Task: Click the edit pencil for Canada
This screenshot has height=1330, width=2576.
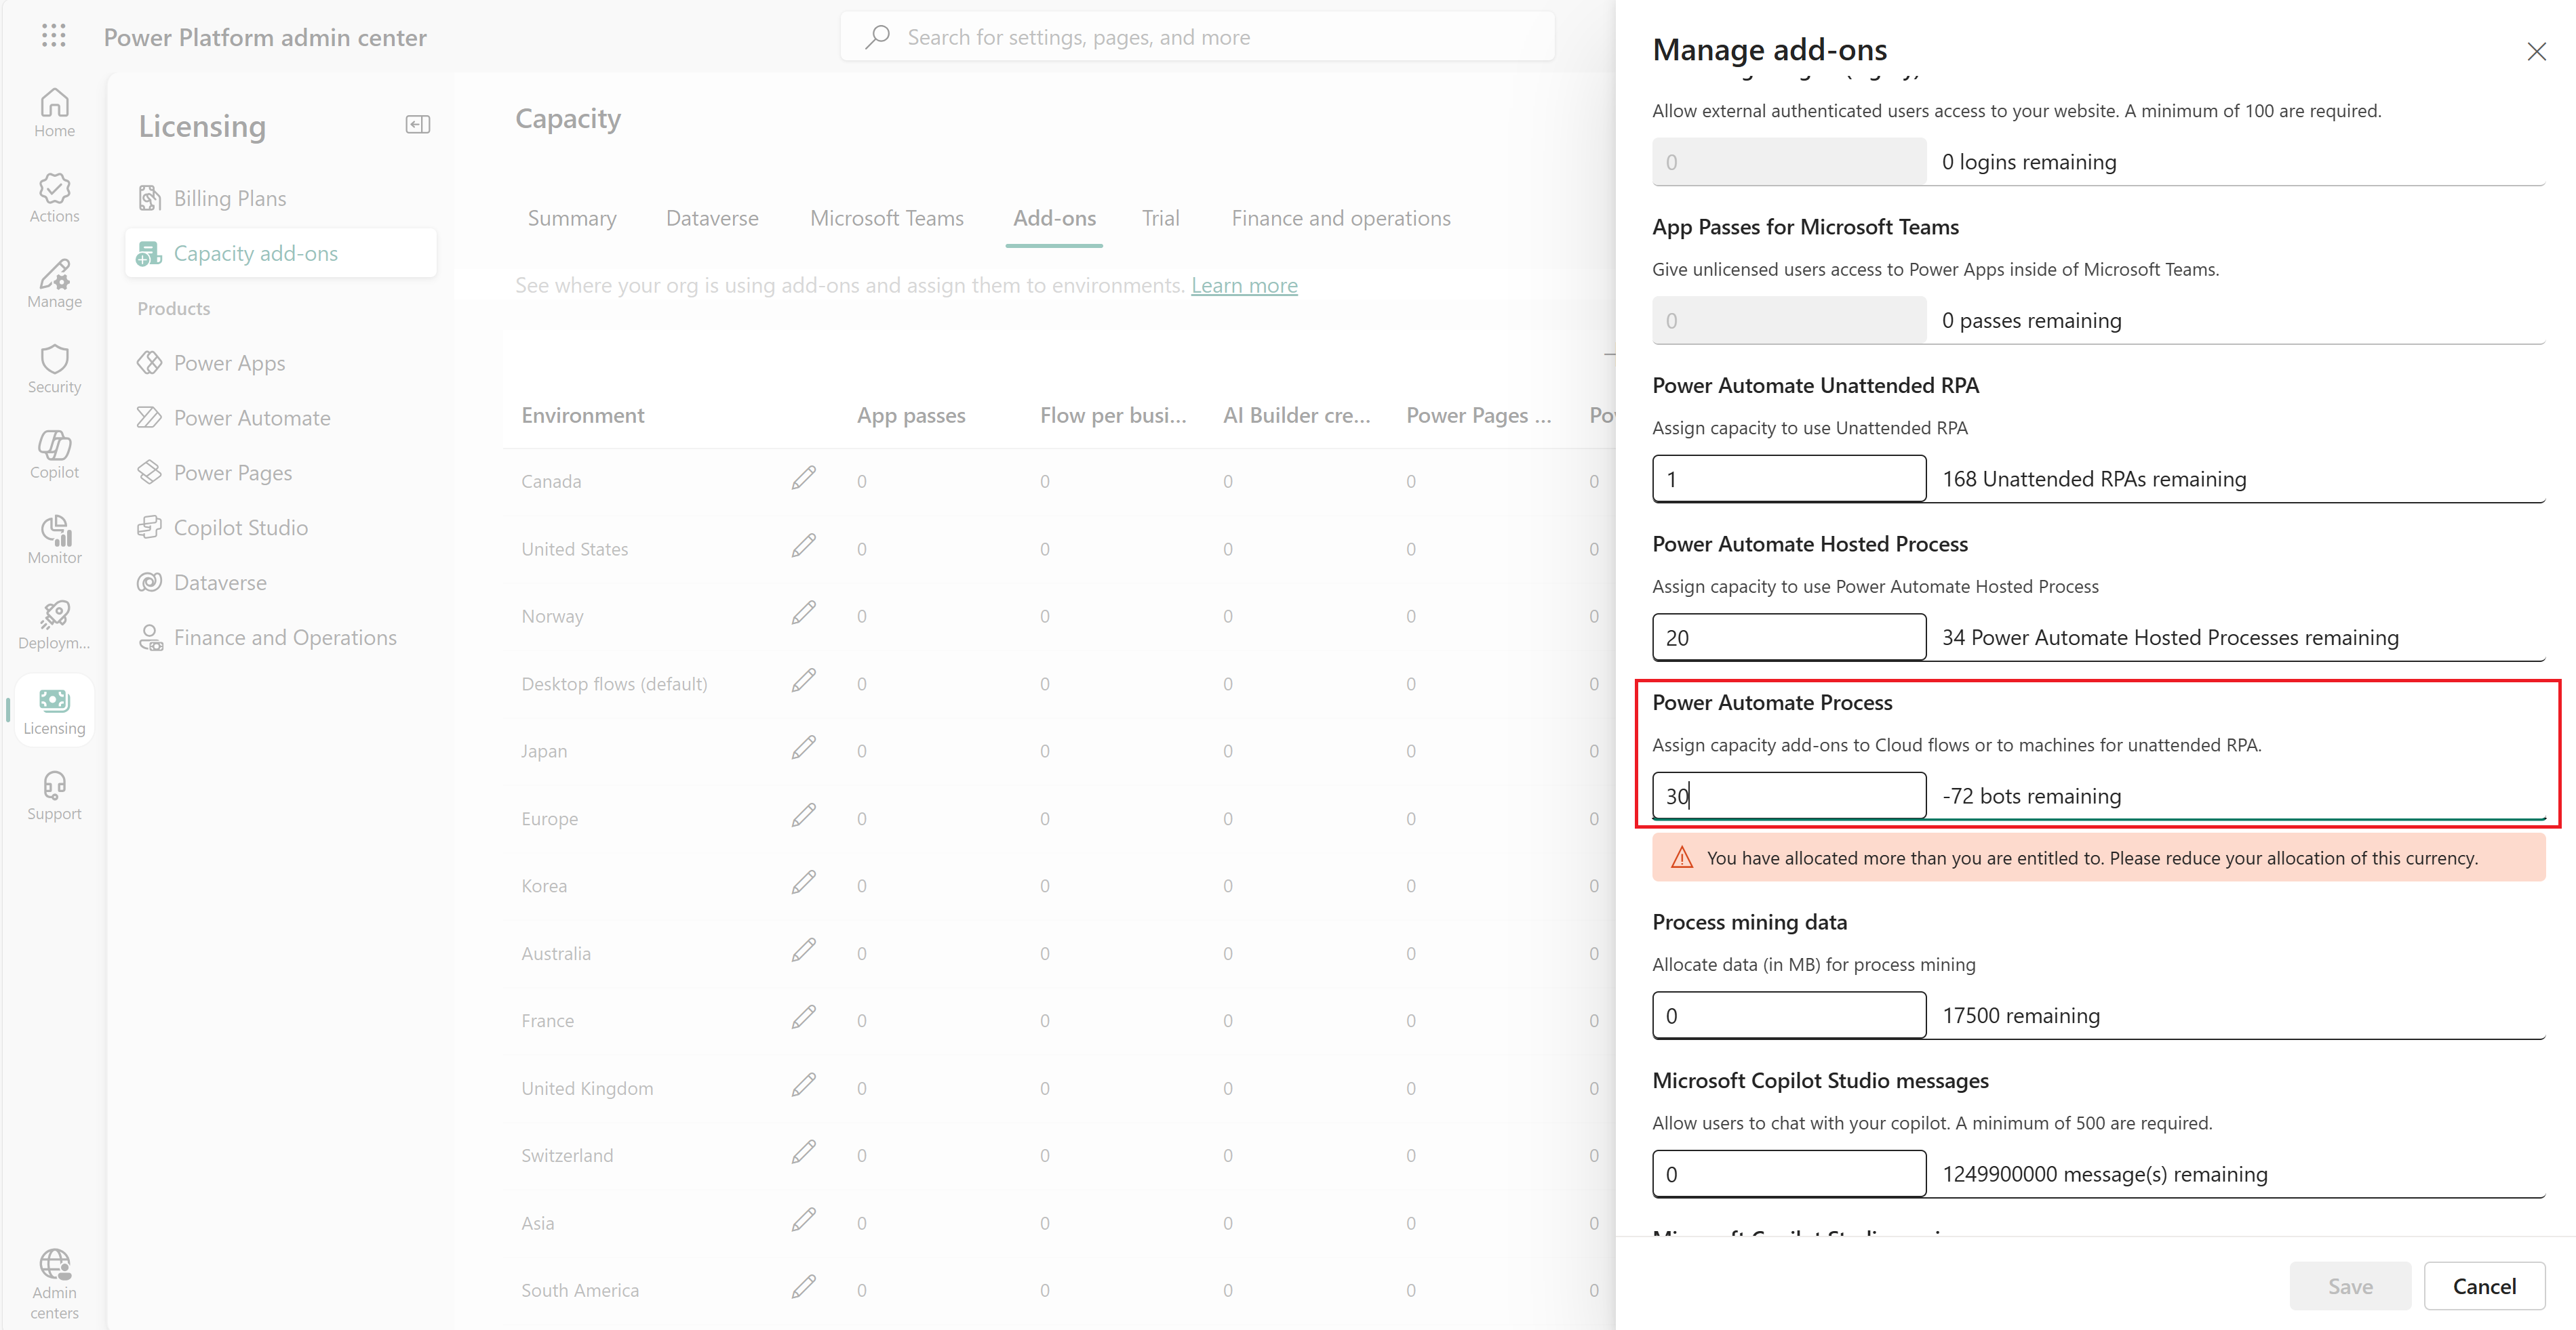Action: [x=803, y=478]
